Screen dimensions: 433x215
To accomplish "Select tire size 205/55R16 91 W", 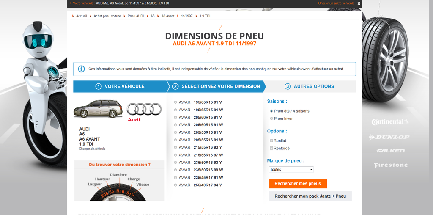I will (x=175, y=140).
